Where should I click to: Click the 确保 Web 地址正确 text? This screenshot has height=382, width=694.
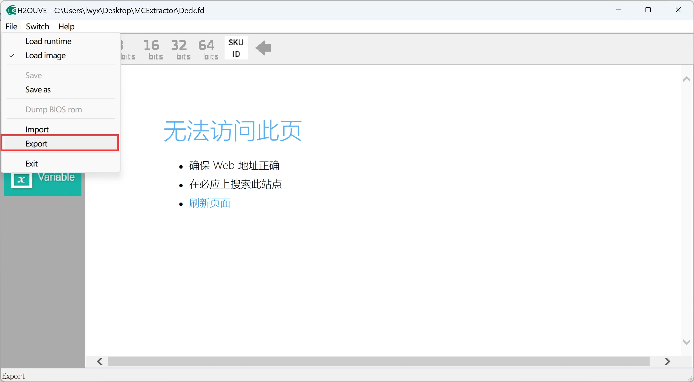click(234, 165)
